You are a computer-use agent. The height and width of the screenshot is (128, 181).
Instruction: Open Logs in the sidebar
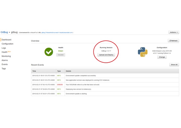(x=4, y=48)
